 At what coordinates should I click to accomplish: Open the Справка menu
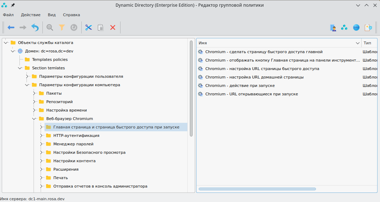[x=71, y=15]
